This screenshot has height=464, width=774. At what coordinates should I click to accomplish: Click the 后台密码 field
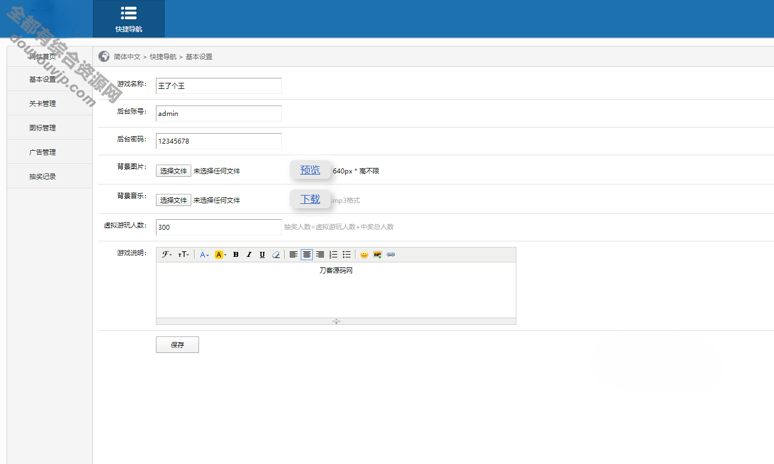click(x=219, y=141)
